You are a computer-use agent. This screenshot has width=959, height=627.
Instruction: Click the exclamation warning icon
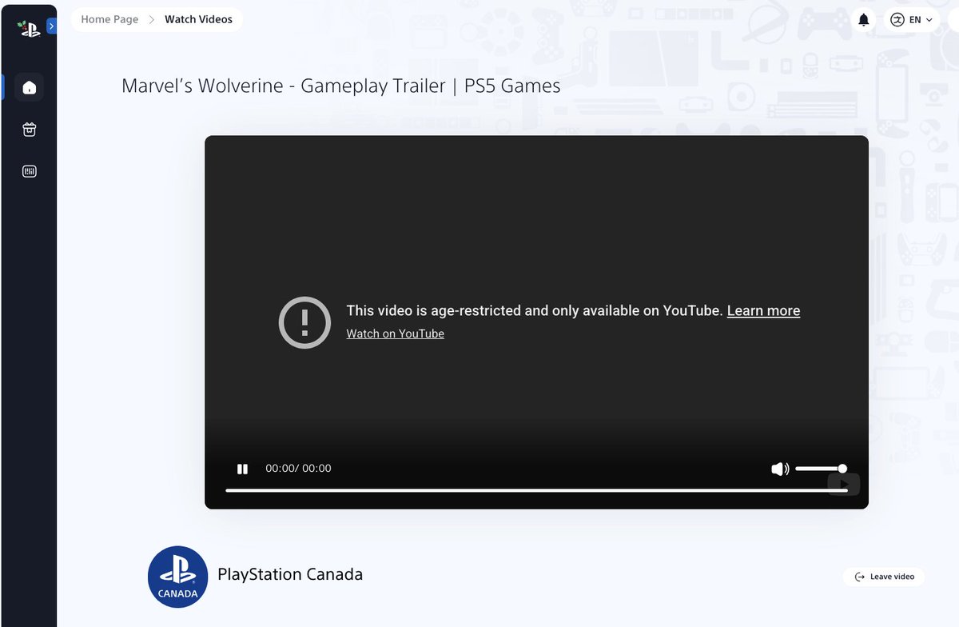304,322
